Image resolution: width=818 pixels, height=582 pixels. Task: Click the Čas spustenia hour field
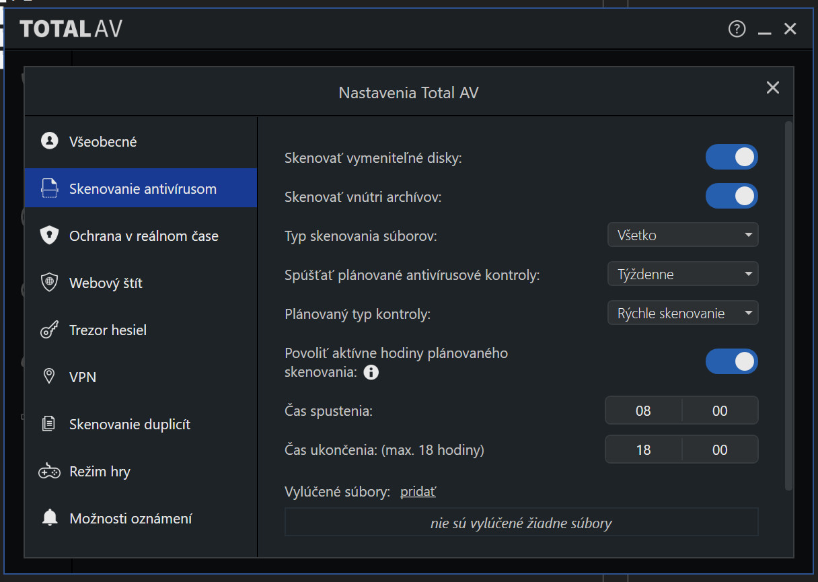tap(643, 410)
